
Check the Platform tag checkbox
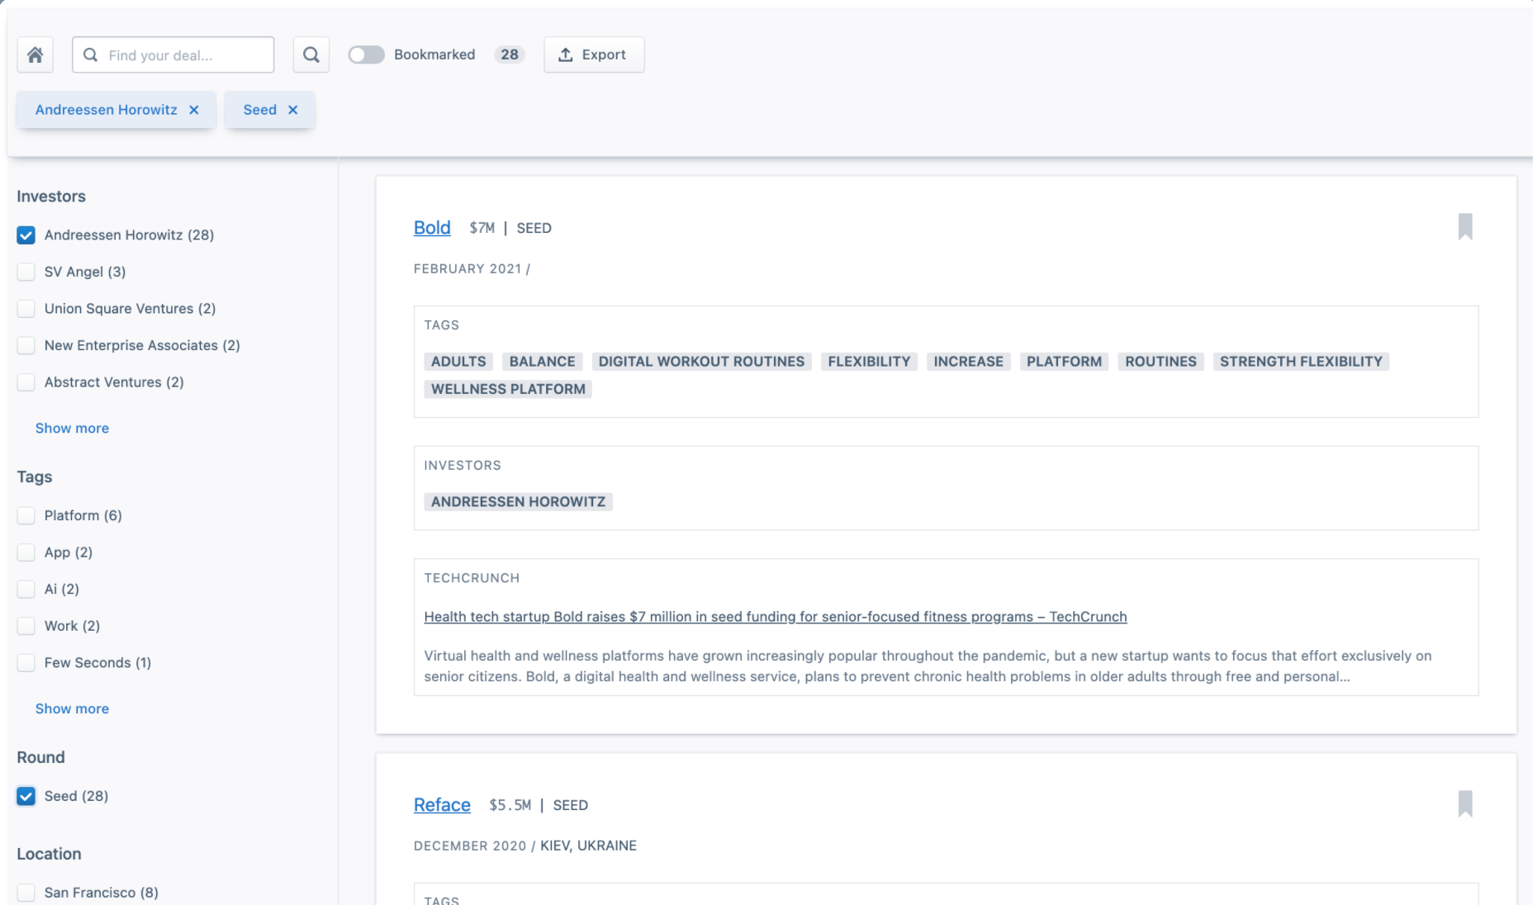tap(26, 515)
